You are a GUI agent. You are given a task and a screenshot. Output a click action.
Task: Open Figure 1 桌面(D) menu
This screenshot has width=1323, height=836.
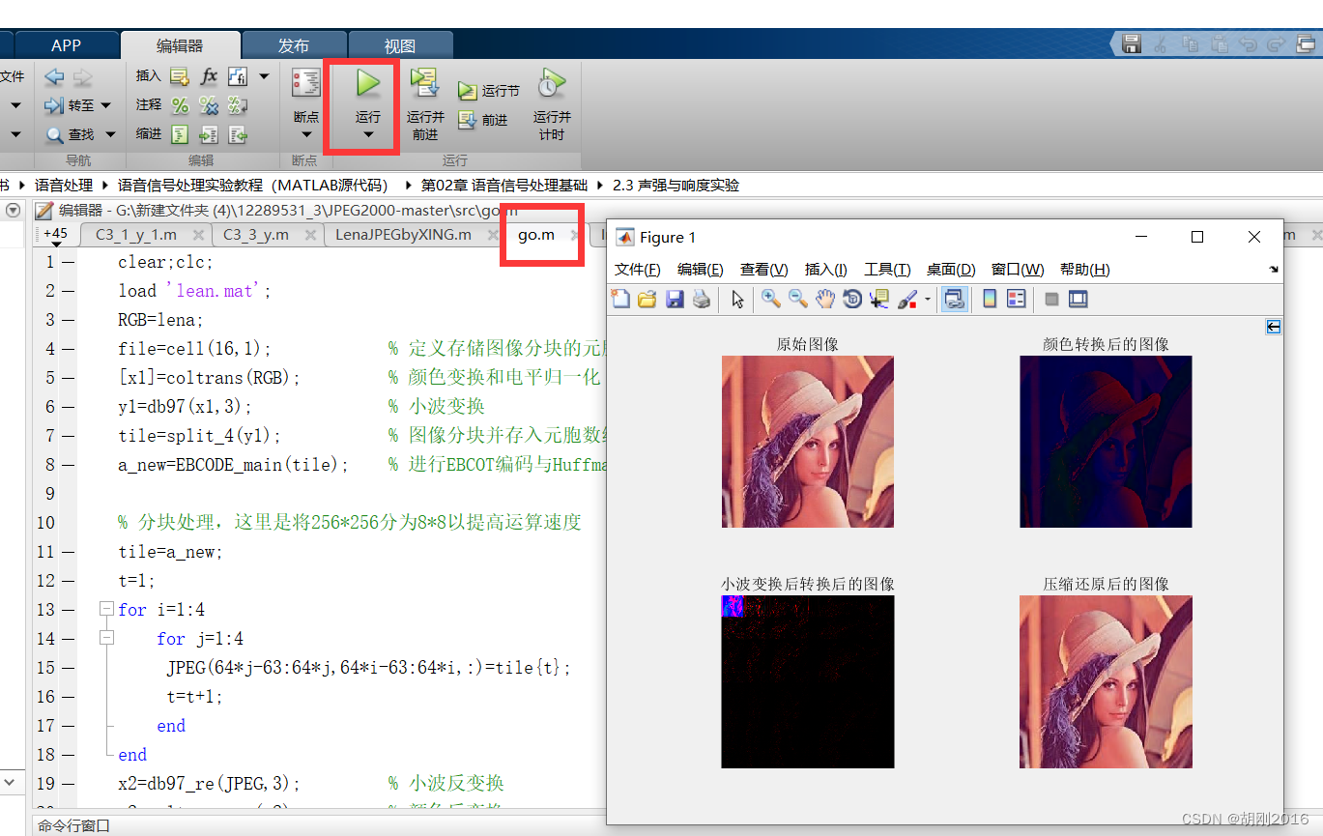(951, 270)
